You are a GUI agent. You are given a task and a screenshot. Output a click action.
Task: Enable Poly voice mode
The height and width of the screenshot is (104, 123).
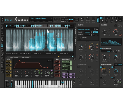click(x=71, y=19)
